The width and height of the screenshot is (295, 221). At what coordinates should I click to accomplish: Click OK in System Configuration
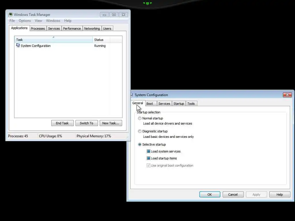point(210,195)
